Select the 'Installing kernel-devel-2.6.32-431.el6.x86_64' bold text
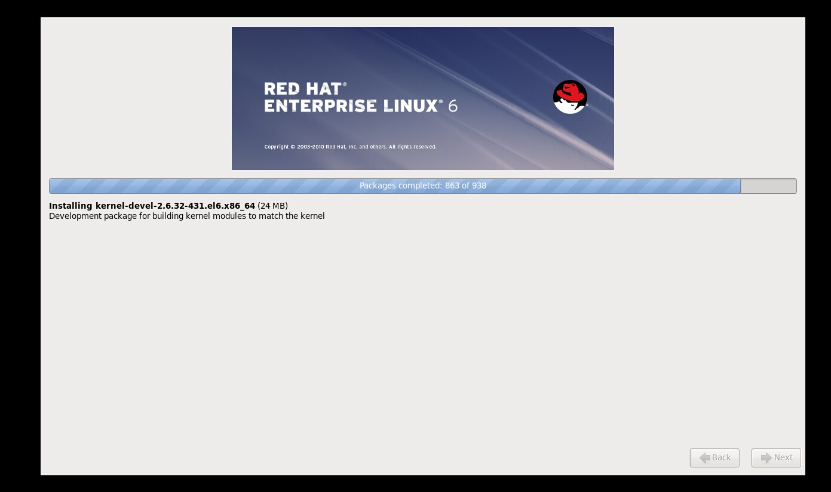The height and width of the screenshot is (492, 831). pos(152,206)
